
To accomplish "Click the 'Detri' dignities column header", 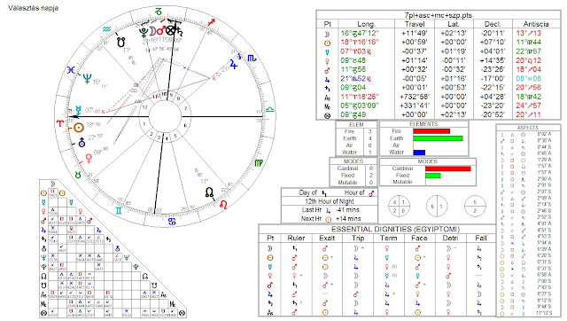I will pos(450,239).
